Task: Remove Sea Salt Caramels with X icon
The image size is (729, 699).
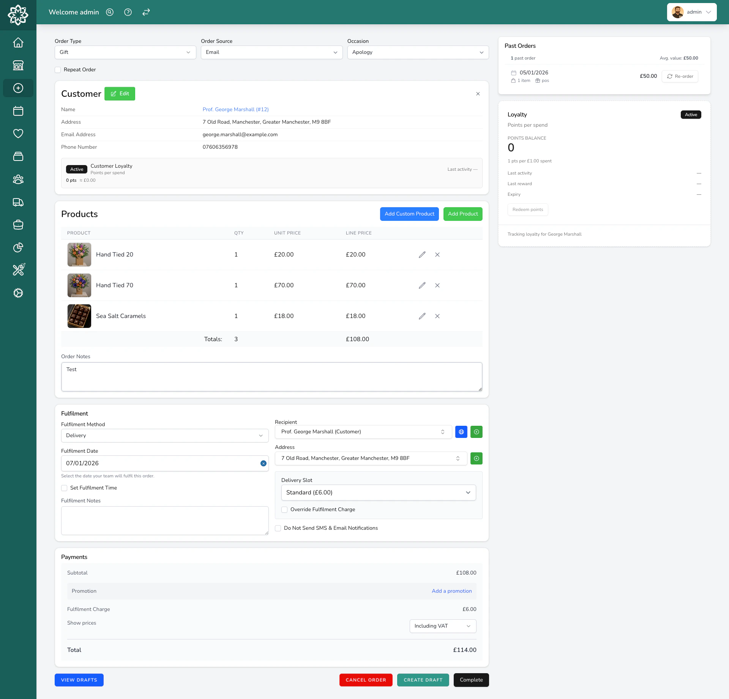Action: [437, 316]
